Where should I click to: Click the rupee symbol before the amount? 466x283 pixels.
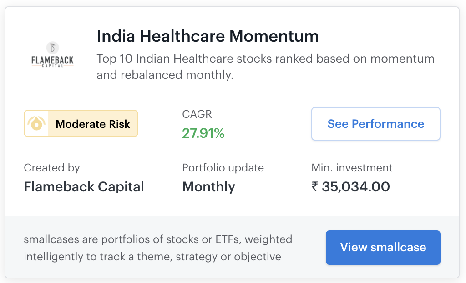coord(315,187)
